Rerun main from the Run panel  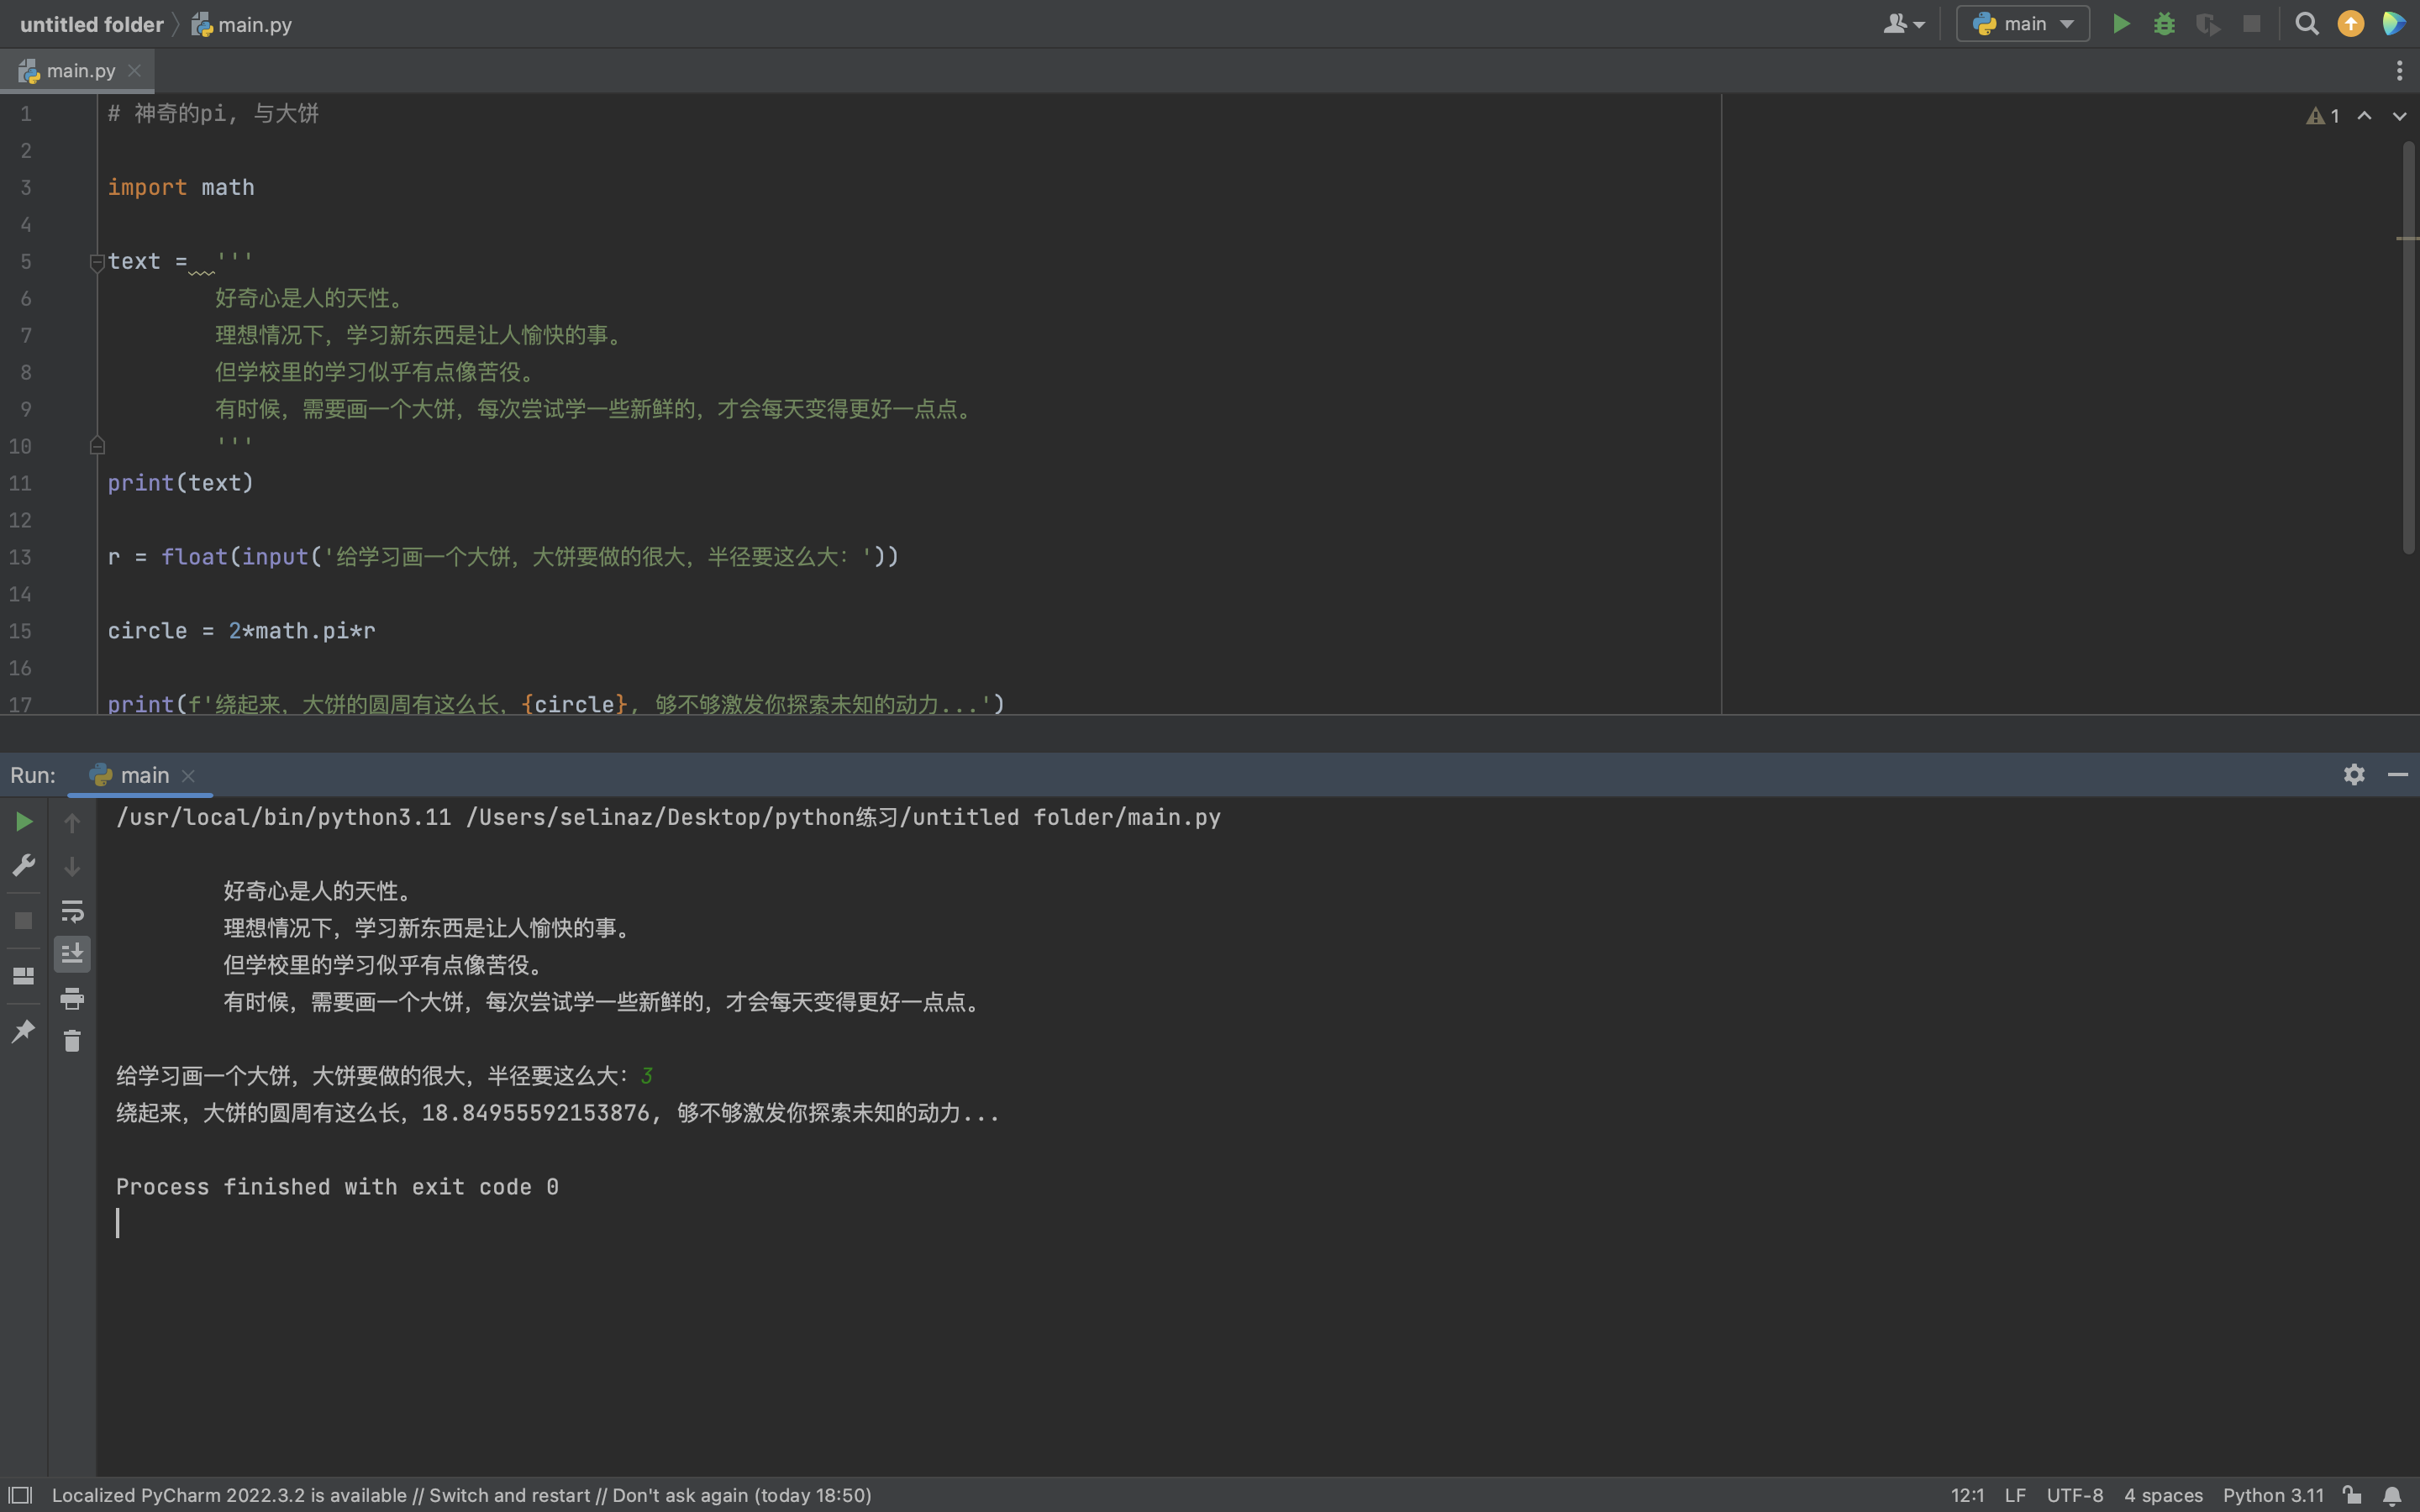tap(24, 822)
